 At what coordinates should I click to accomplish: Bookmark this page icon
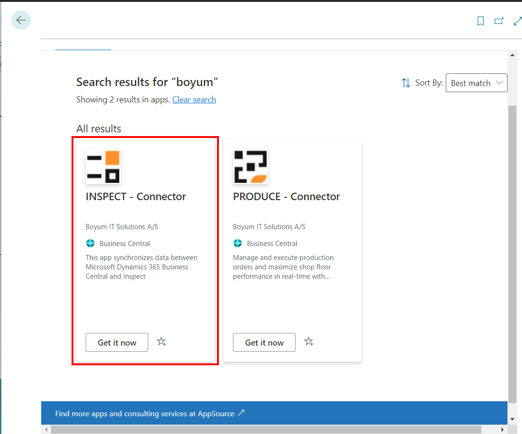coord(480,21)
